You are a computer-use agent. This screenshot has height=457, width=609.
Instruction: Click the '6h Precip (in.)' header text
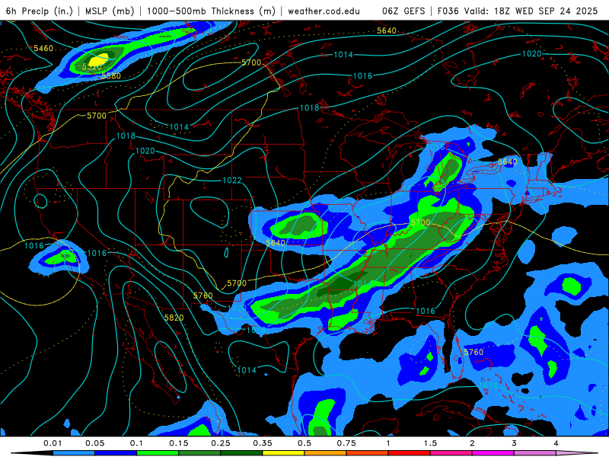(x=40, y=11)
